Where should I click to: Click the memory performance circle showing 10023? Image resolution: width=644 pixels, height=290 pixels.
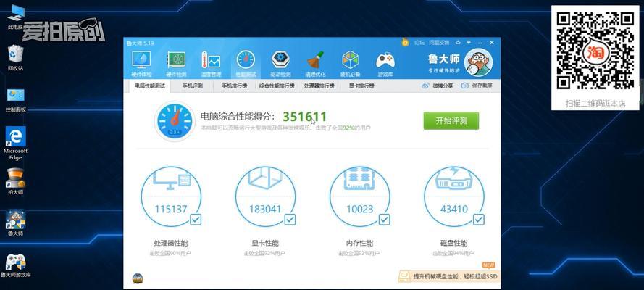(x=360, y=196)
